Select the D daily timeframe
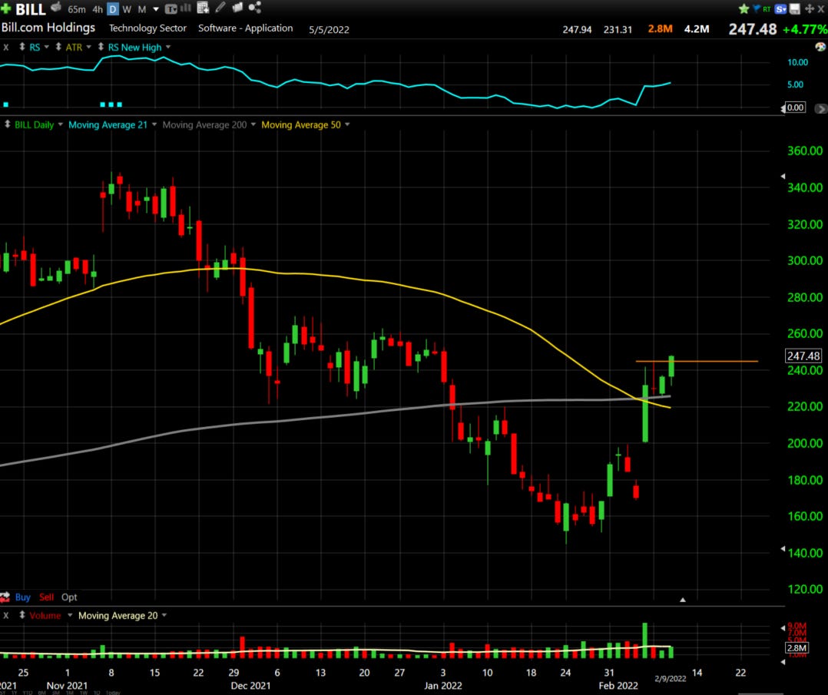The image size is (828, 695). point(113,9)
